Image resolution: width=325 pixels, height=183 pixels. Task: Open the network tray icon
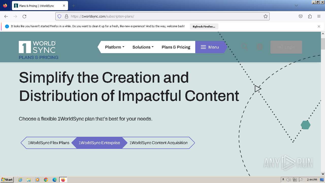point(295,180)
